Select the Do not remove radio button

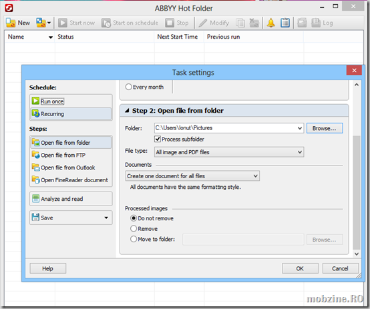point(134,218)
